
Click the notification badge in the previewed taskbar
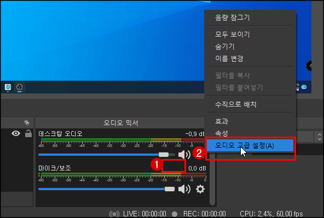tap(304, 87)
